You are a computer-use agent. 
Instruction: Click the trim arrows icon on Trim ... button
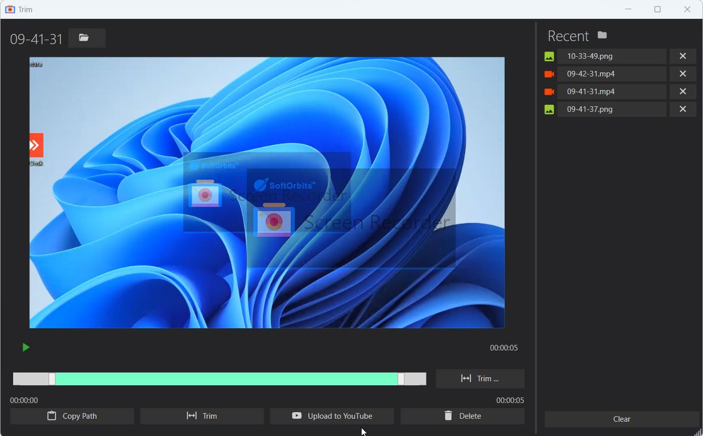pos(467,378)
